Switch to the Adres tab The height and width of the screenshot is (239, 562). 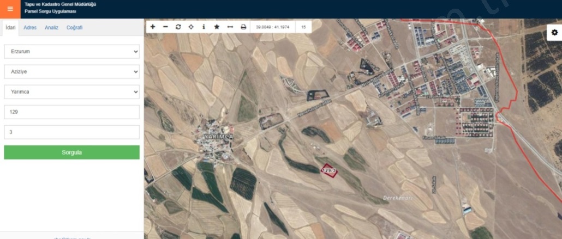pyautogui.click(x=30, y=28)
